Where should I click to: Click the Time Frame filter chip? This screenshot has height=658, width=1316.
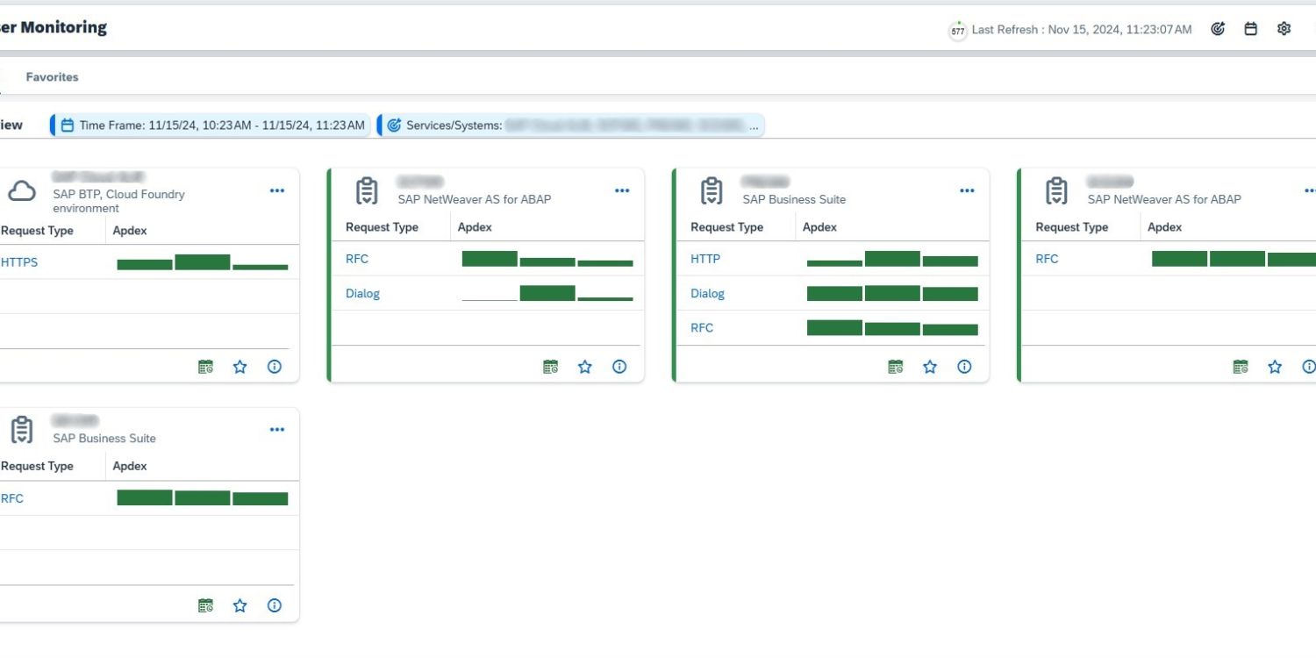[x=212, y=125]
